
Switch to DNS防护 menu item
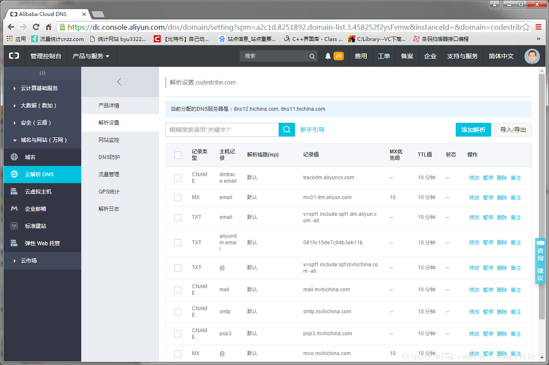click(x=109, y=157)
